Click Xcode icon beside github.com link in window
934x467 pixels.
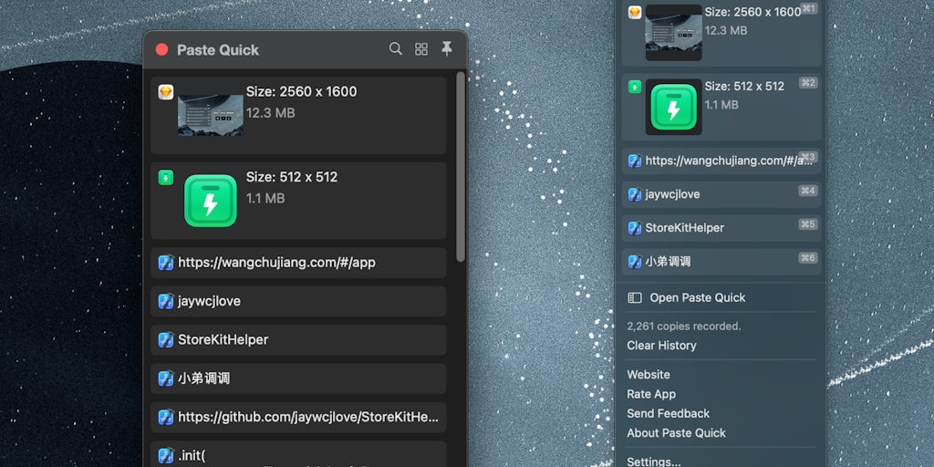[x=166, y=417]
